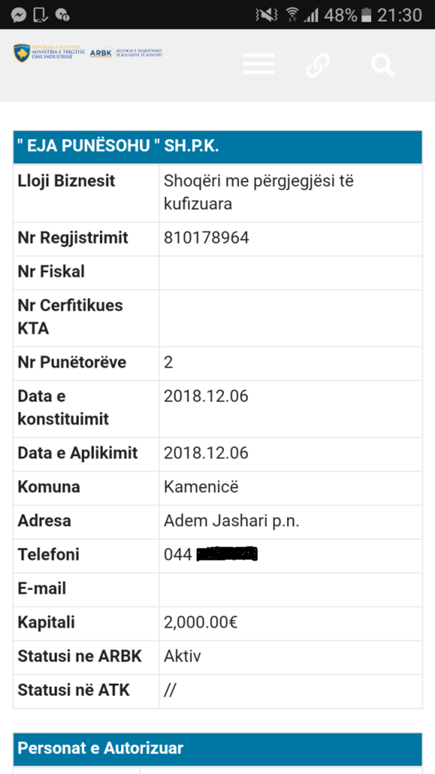Tap the Wi-Fi status icon

(x=292, y=15)
